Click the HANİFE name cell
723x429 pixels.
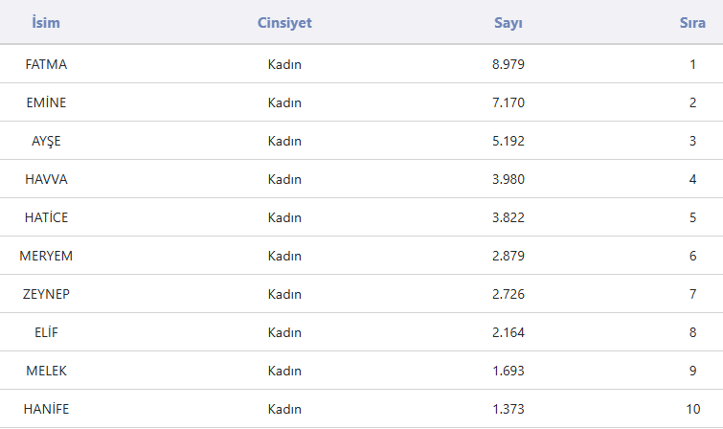pyautogui.click(x=46, y=409)
